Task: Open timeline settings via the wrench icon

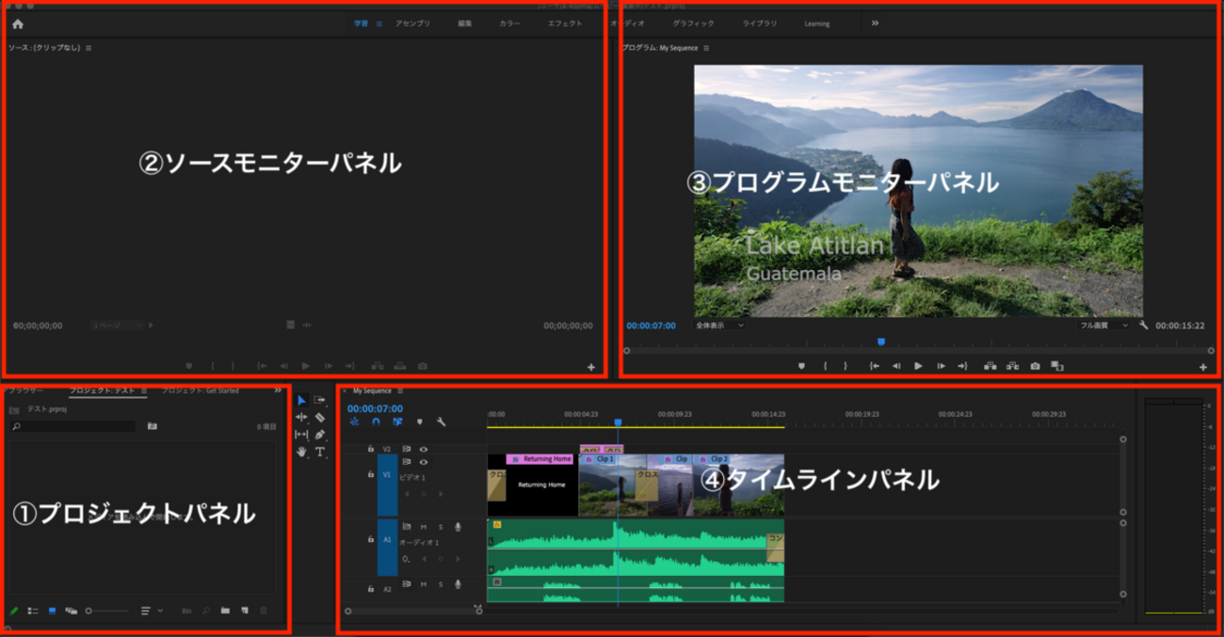Action: [x=442, y=422]
